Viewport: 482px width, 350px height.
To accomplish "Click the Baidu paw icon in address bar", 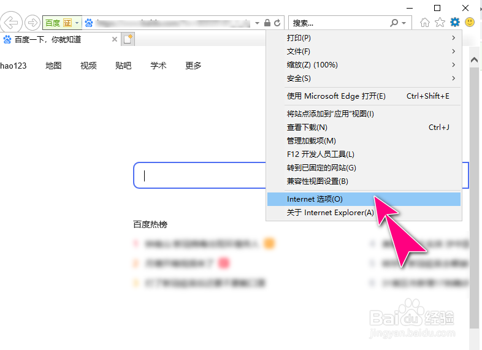I will tap(89, 23).
